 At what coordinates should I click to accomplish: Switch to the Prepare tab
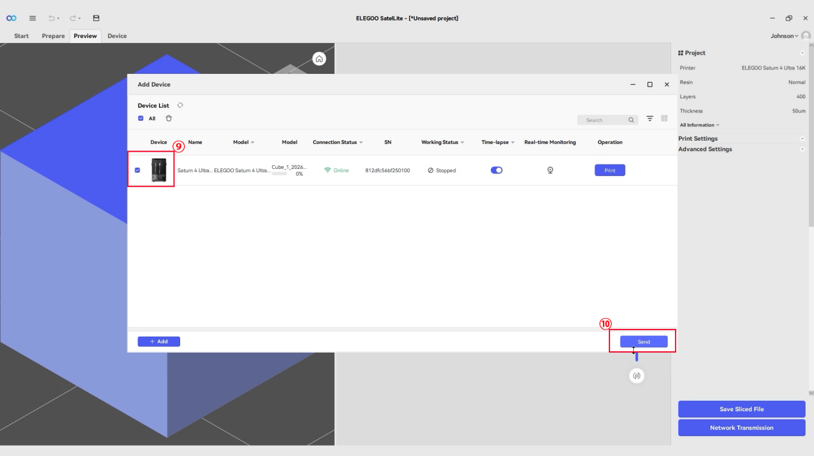pyautogui.click(x=53, y=36)
